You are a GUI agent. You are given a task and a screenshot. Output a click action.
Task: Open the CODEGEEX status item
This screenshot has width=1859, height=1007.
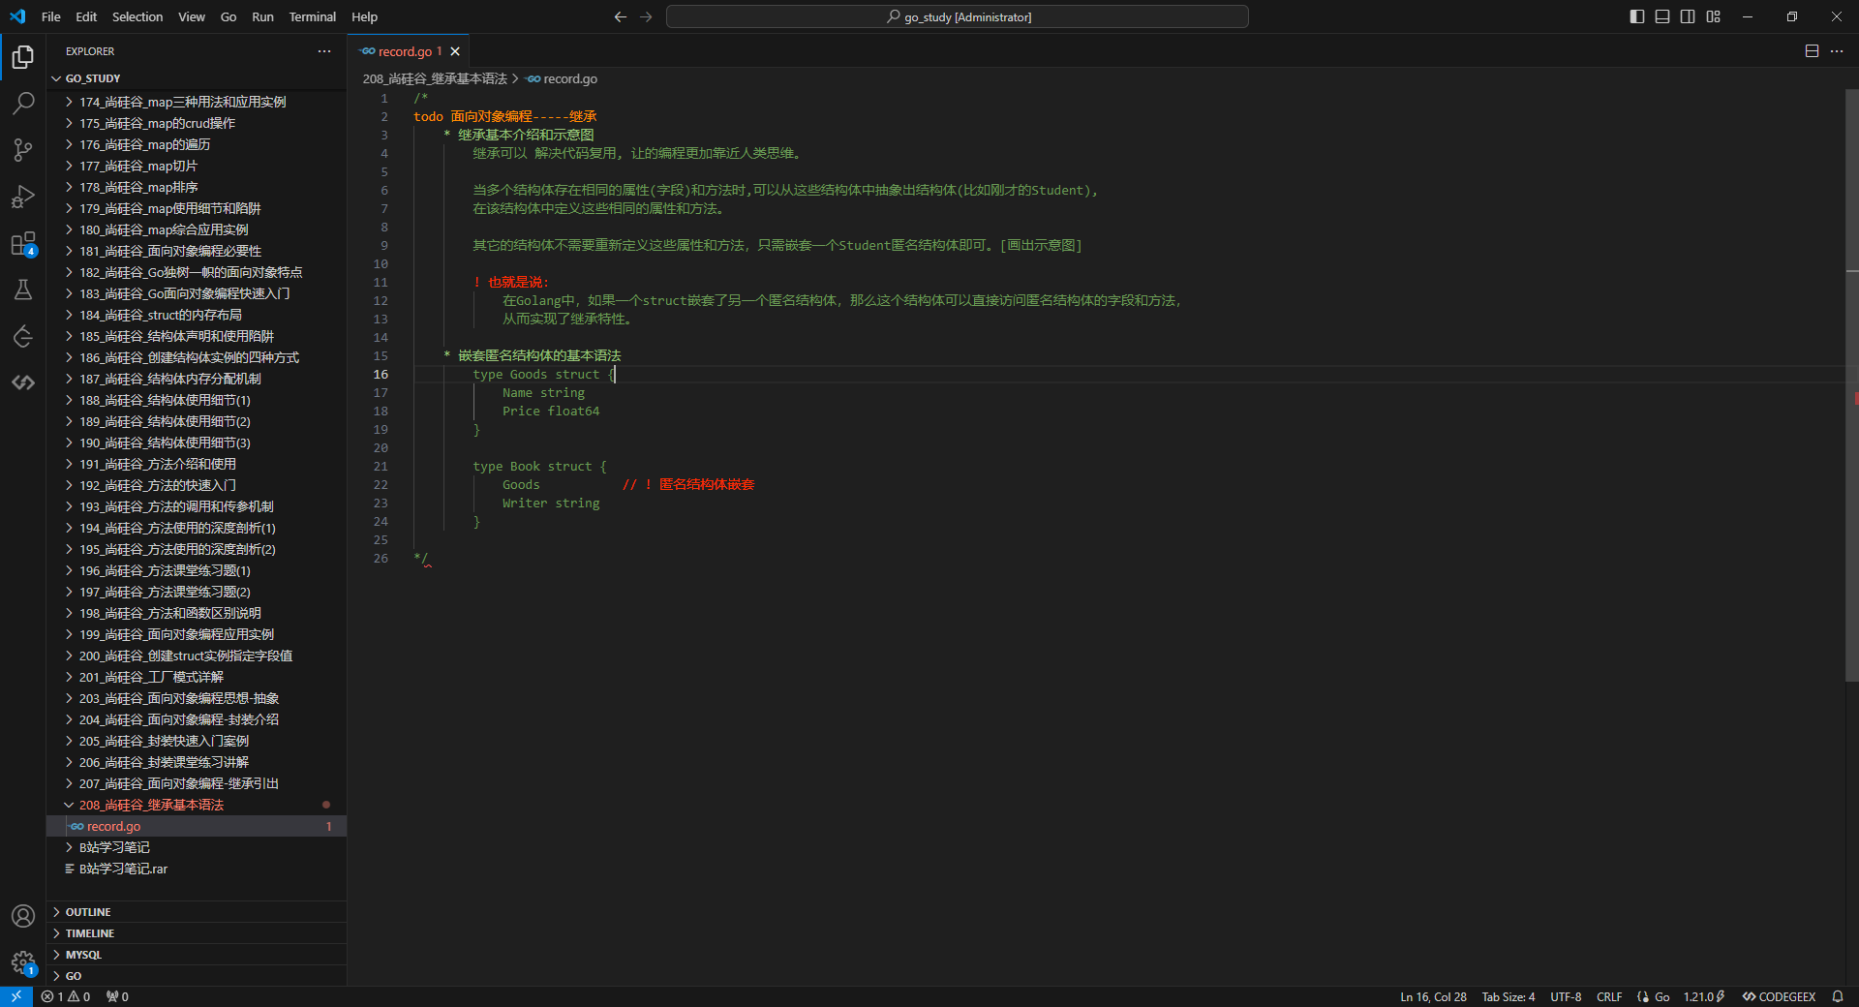coord(1780,996)
